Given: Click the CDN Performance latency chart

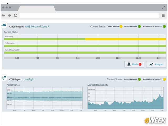Looking at the screenshot, I should (x=45, y=98).
